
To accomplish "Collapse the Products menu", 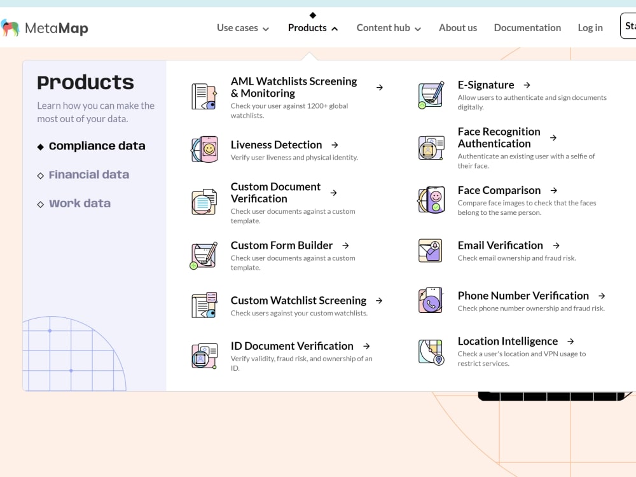I will pyautogui.click(x=313, y=28).
